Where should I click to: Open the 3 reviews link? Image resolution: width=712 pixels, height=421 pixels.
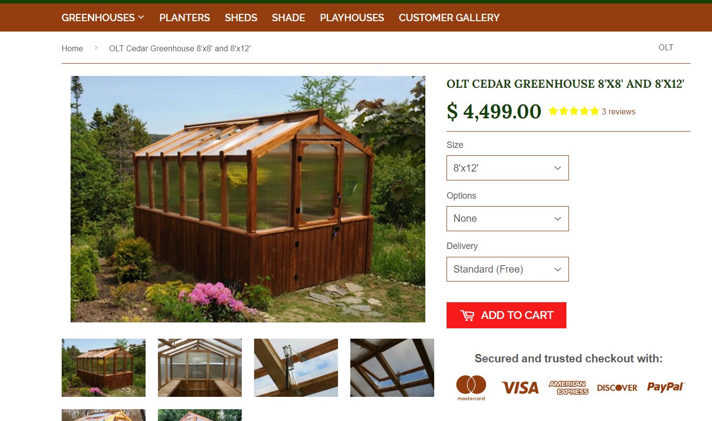click(x=618, y=111)
